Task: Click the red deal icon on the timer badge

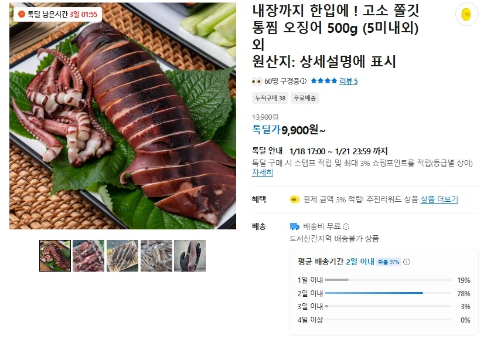Action: [22, 13]
